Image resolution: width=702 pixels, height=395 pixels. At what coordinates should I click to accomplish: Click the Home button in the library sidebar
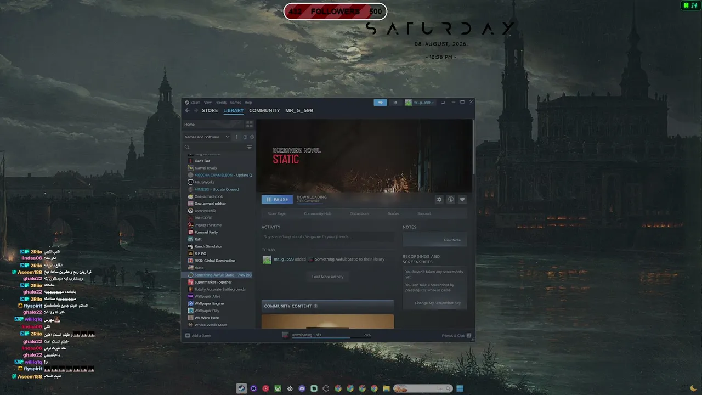point(213,125)
